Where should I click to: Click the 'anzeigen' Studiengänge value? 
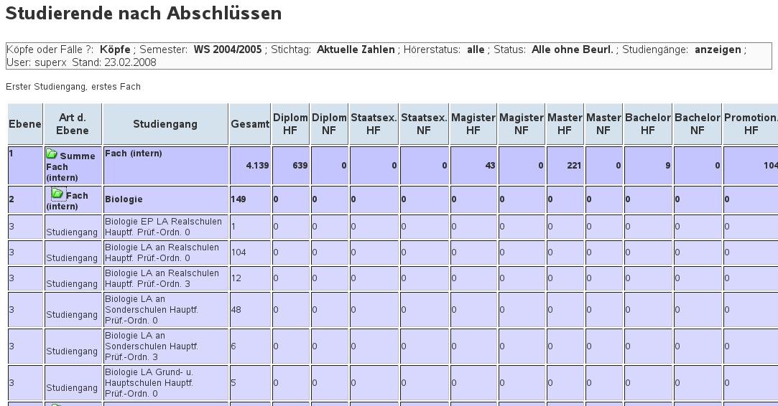point(718,49)
